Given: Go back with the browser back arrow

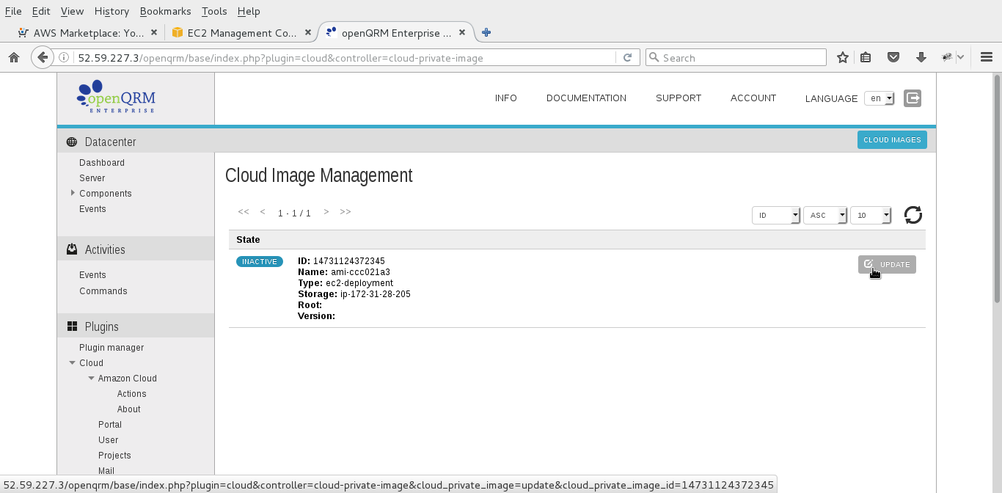Looking at the screenshot, I should [x=43, y=57].
